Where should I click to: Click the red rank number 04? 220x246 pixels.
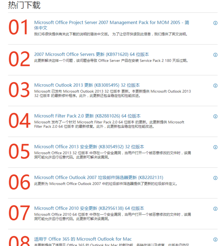(19, 121)
